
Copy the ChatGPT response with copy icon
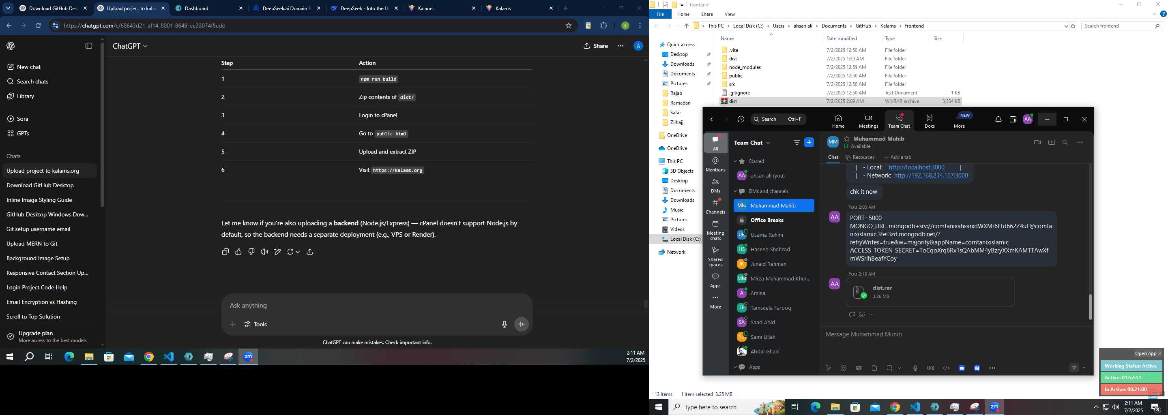[x=225, y=252]
